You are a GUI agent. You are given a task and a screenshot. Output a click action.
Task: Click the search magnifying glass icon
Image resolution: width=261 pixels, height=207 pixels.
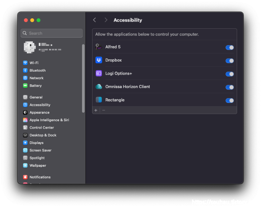click(x=25, y=33)
